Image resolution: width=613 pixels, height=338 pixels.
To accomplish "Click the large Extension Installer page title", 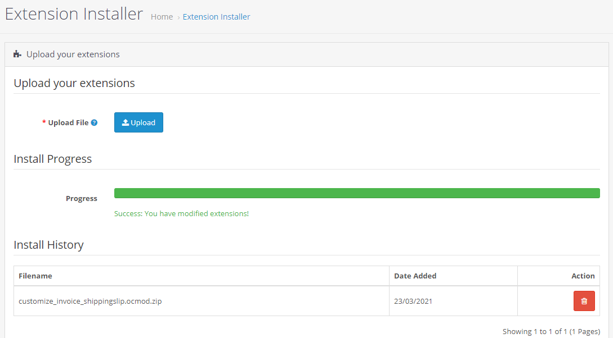I will click(x=74, y=13).
